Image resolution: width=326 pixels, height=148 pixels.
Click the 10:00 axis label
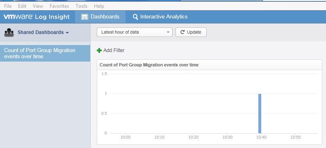tap(125, 137)
